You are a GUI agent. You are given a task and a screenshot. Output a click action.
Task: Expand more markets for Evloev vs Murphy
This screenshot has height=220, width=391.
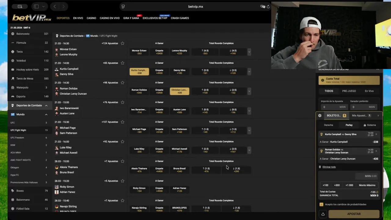pos(249,52)
